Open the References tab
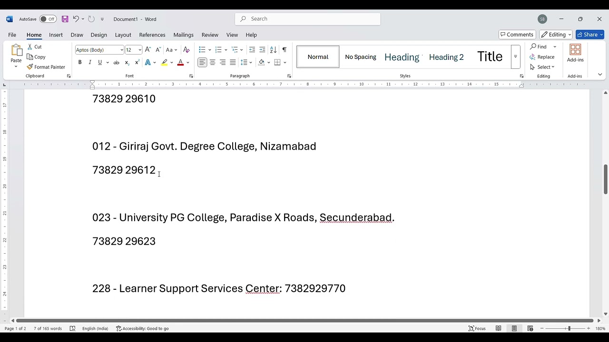Image resolution: width=609 pixels, height=342 pixels. [152, 35]
